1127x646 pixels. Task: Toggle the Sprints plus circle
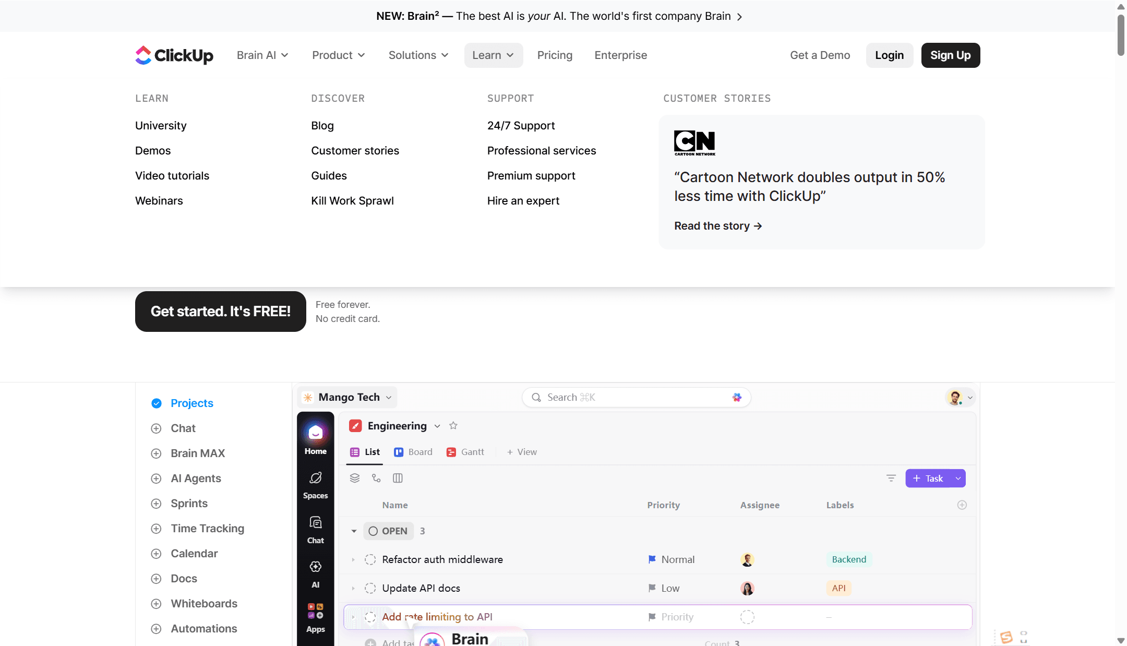[x=156, y=504]
